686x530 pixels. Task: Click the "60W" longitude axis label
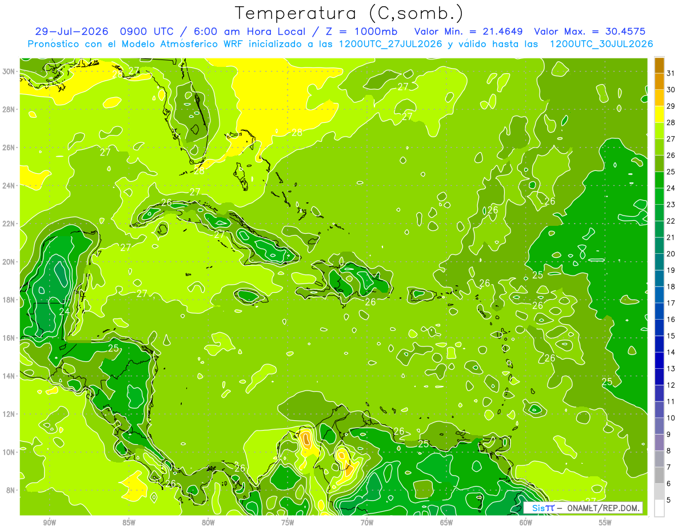526,522
